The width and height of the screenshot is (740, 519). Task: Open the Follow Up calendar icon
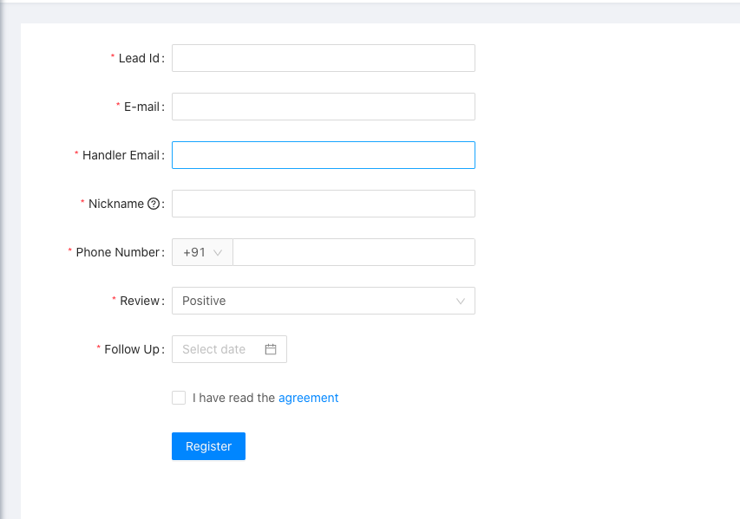(x=271, y=349)
